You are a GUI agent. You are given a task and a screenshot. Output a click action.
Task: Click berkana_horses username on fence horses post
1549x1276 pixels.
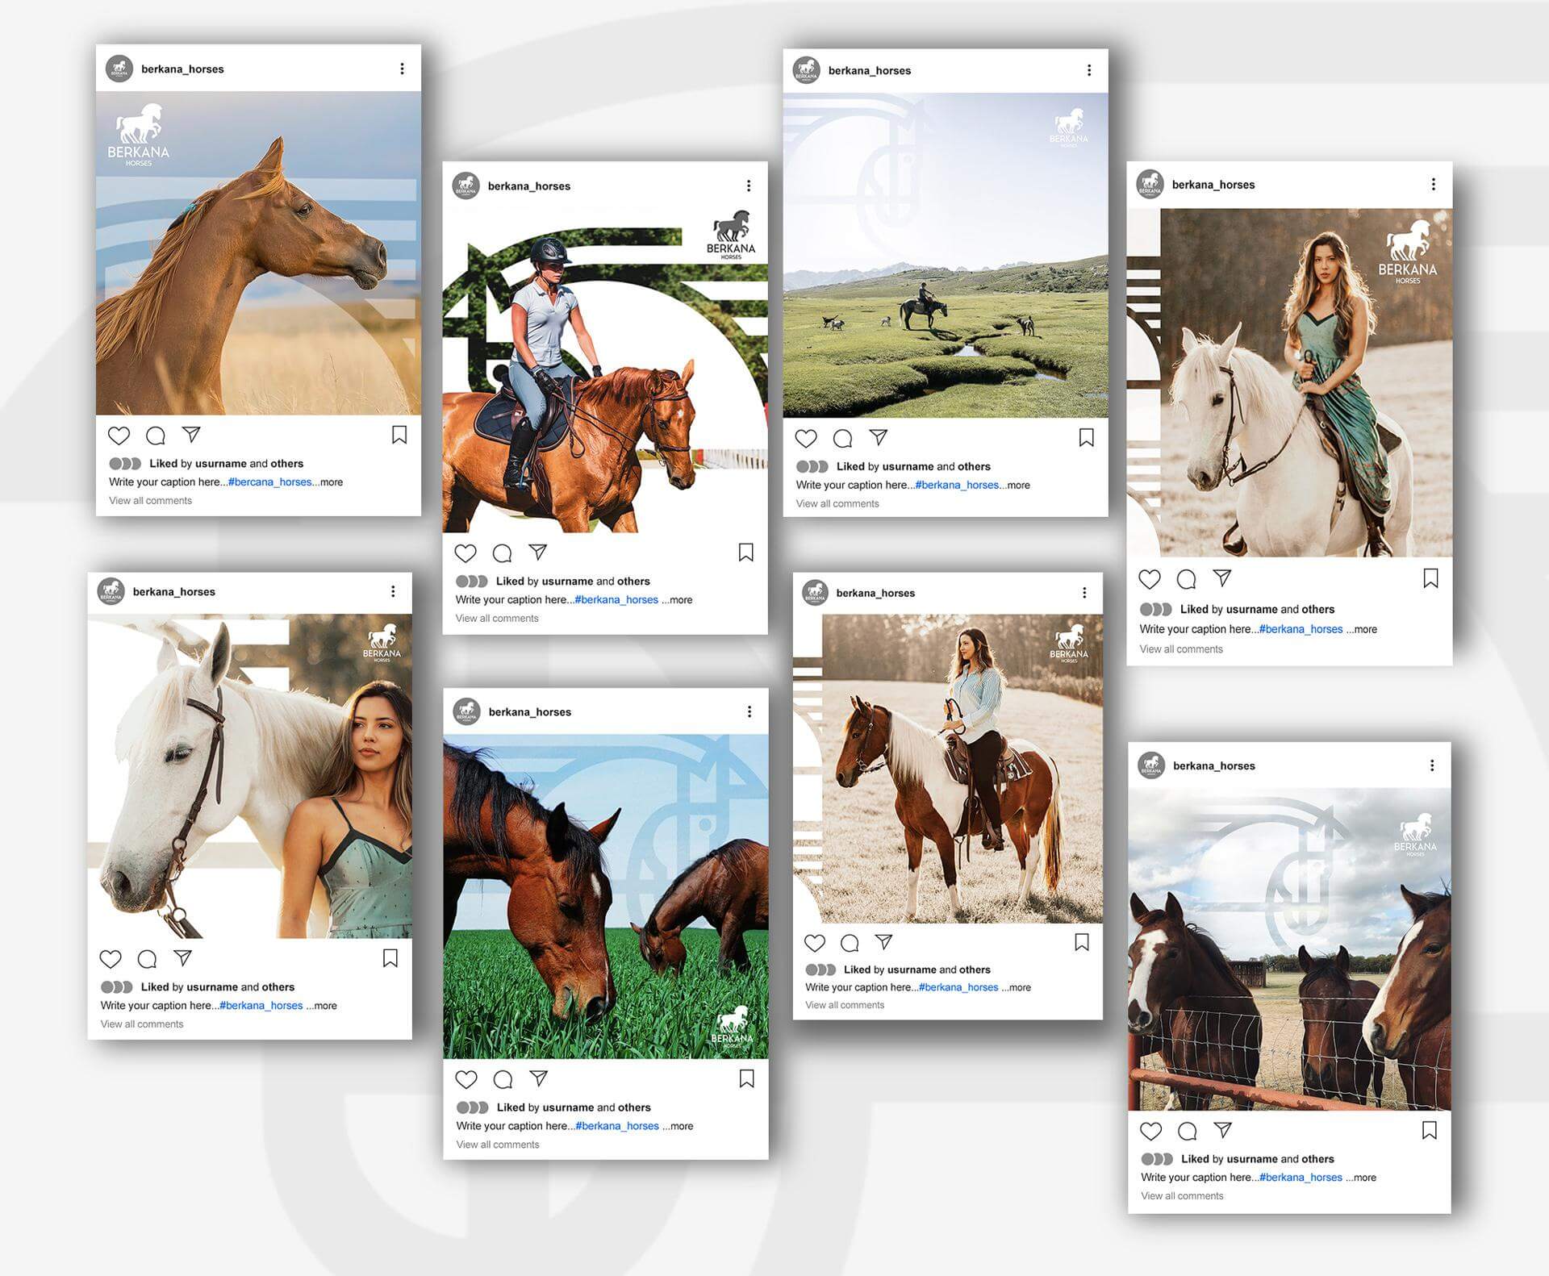[x=1214, y=766]
